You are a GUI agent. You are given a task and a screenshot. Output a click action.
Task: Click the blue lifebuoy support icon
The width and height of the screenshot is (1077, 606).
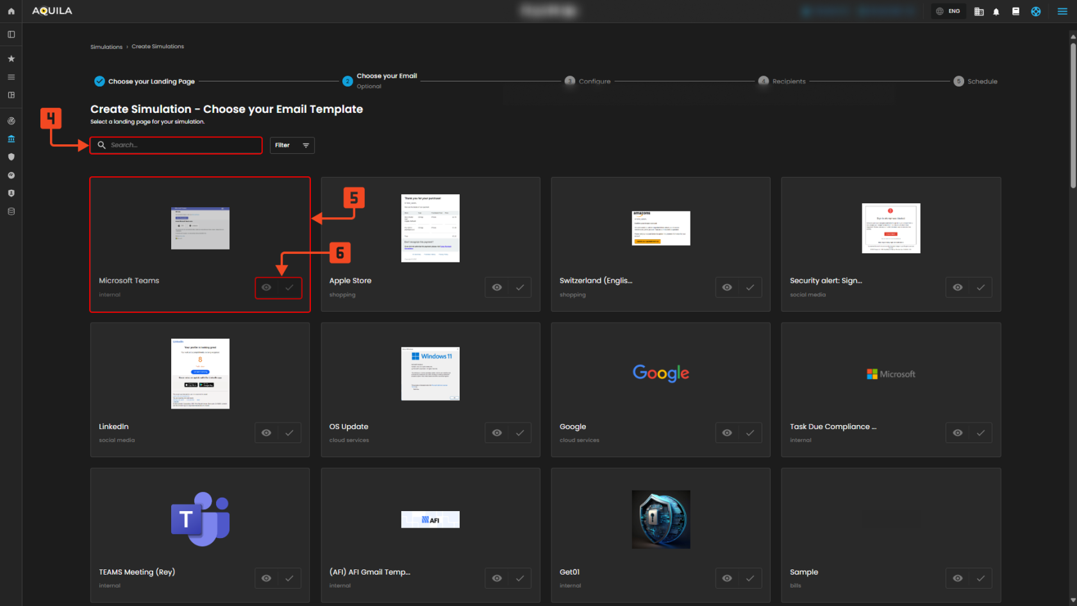[1035, 12]
